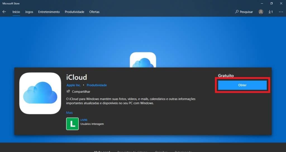Open the Produtividade category link
Viewport: 286px width, 152px height.
pos(97,85)
